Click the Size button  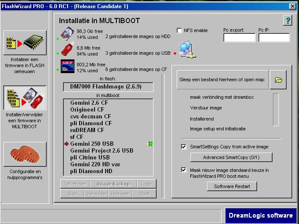pos(72,194)
